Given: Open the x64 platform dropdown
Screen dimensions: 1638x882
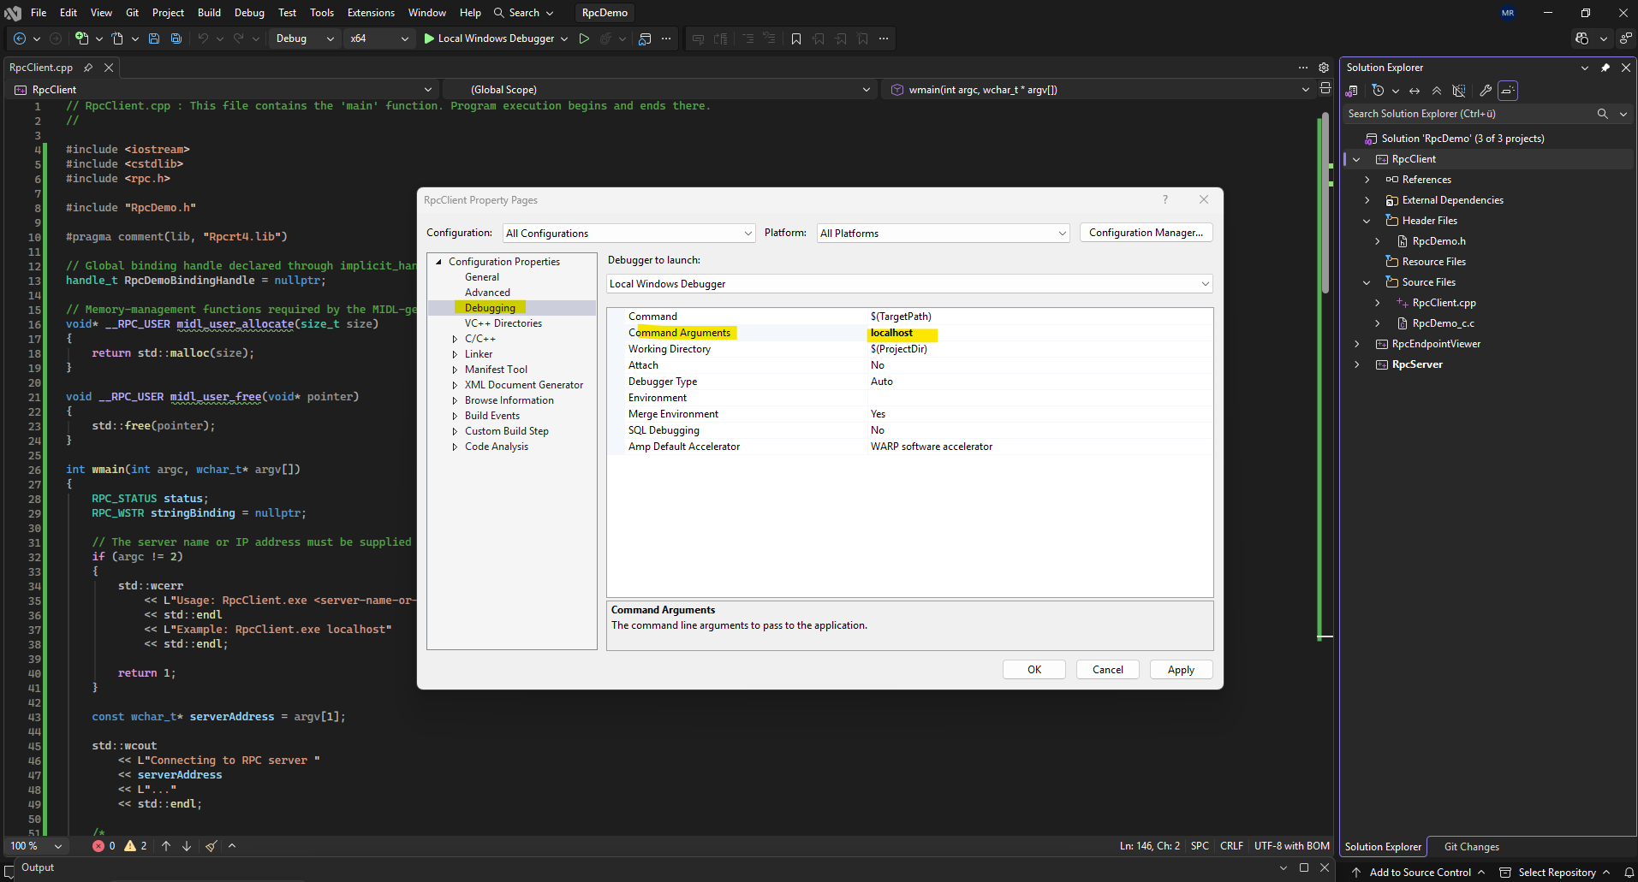Looking at the screenshot, I should [379, 38].
